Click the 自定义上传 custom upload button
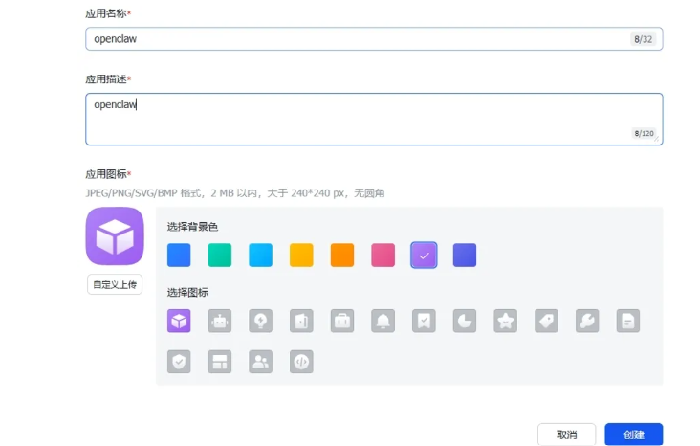 [x=115, y=285]
